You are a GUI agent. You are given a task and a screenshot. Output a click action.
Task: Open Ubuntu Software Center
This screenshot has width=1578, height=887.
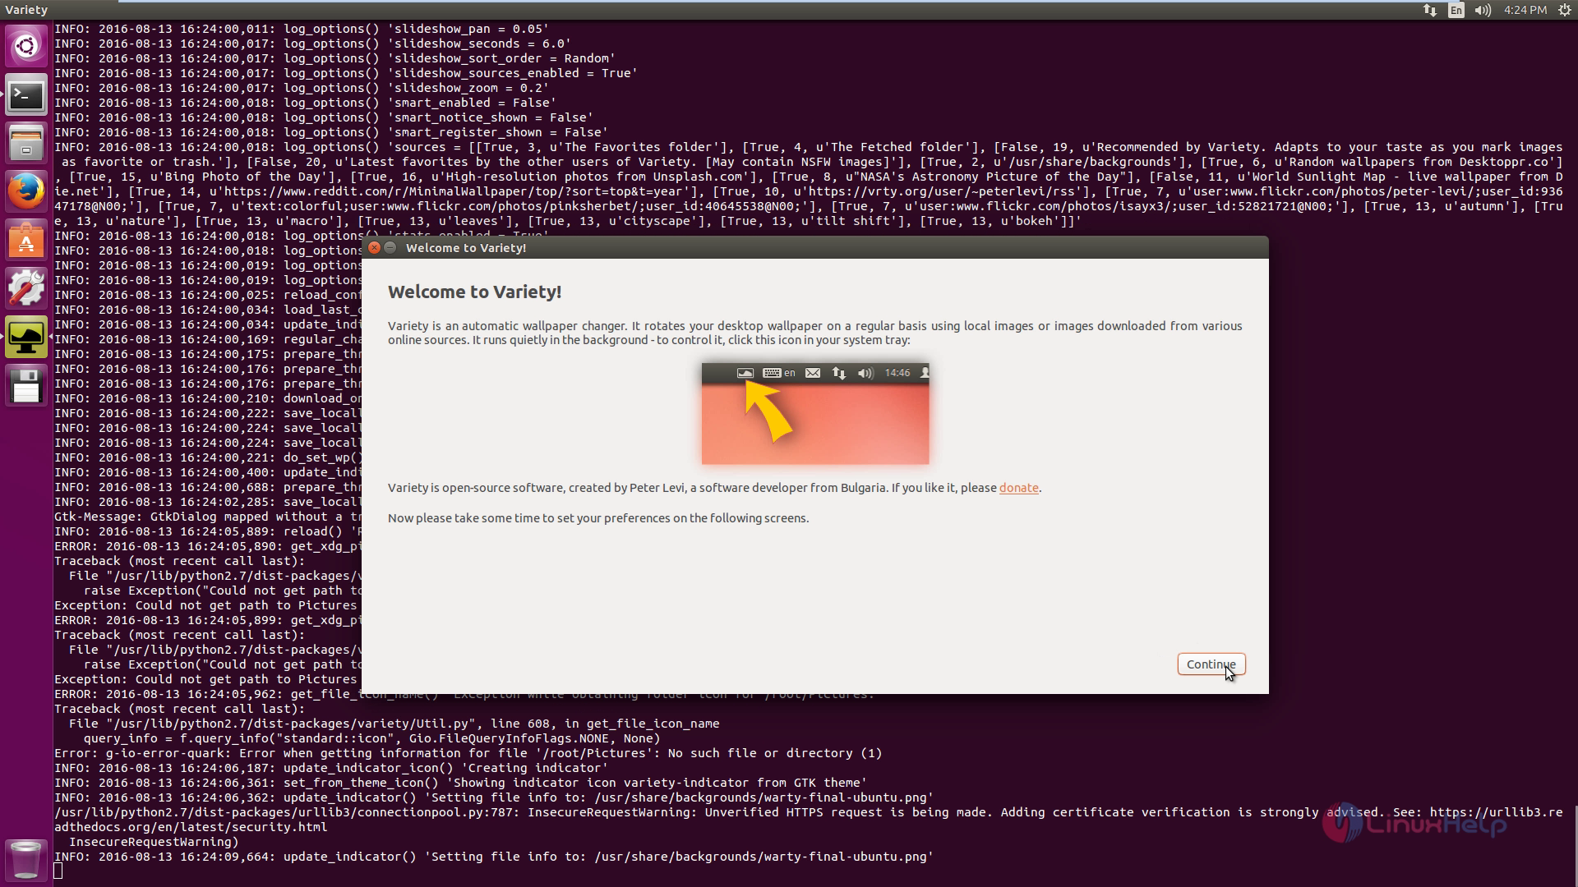26,240
